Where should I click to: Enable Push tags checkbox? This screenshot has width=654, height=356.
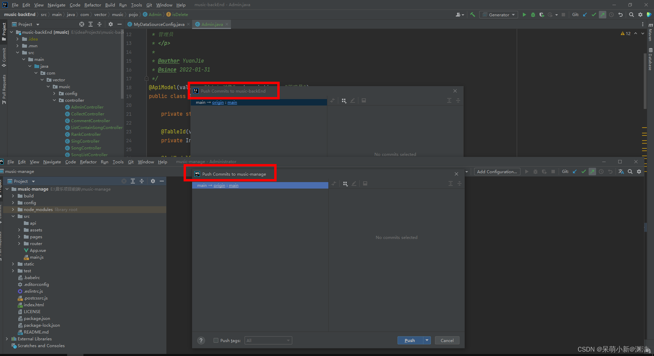tap(216, 340)
